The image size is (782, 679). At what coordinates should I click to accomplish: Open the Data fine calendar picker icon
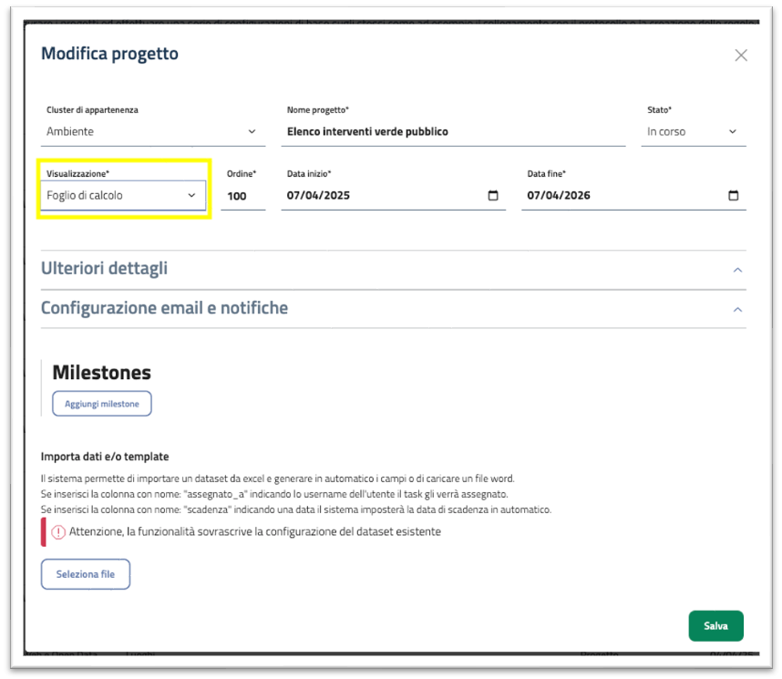[x=734, y=196]
